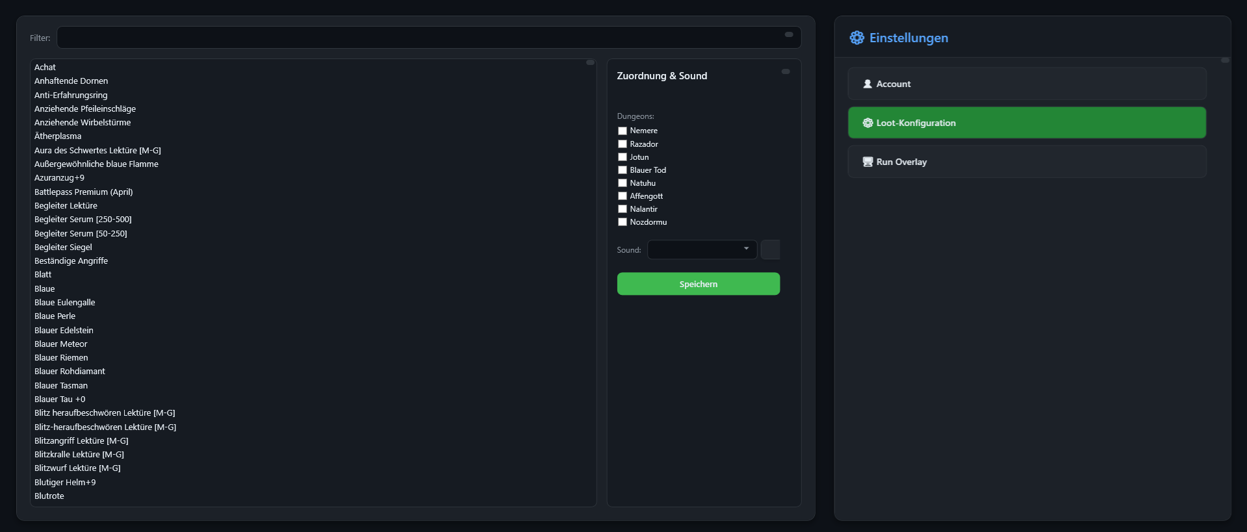The image size is (1247, 532).
Task: Click the Run Overlay monitor icon
Action: click(867, 162)
